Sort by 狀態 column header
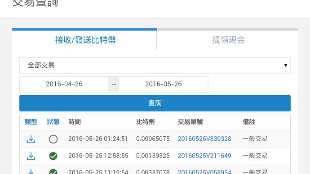The height and width of the screenshot is (174, 310). point(53,122)
